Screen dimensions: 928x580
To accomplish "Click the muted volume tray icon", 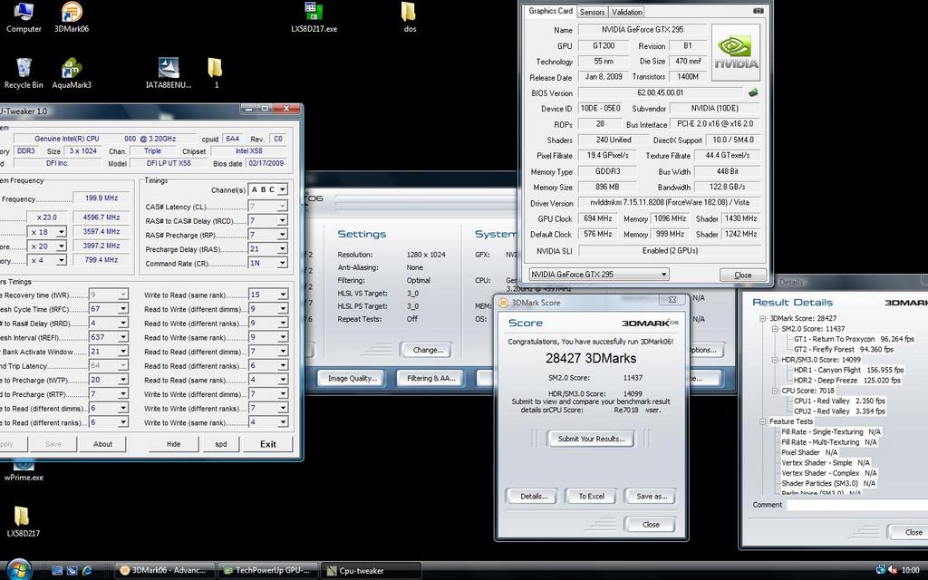I will pos(893,570).
